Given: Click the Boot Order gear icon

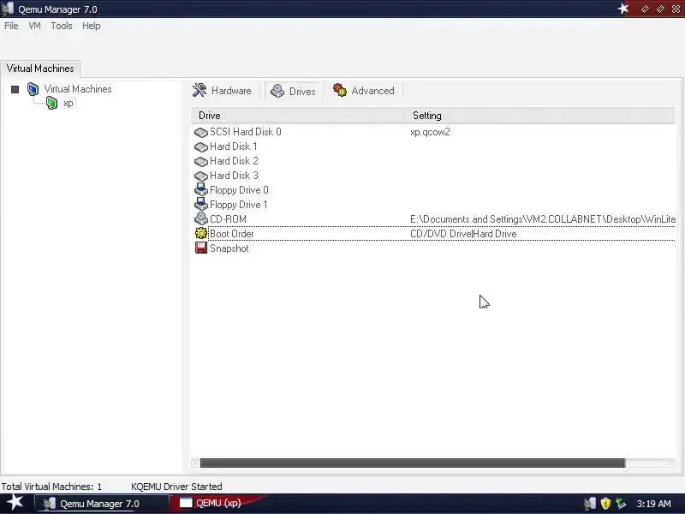Looking at the screenshot, I should pyautogui.click(x=201, y=233).
